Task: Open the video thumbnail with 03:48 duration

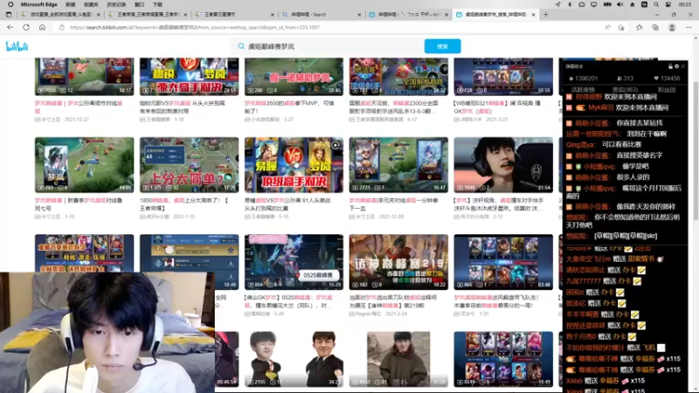Action: pyautogui.click(x=503, y=262)
